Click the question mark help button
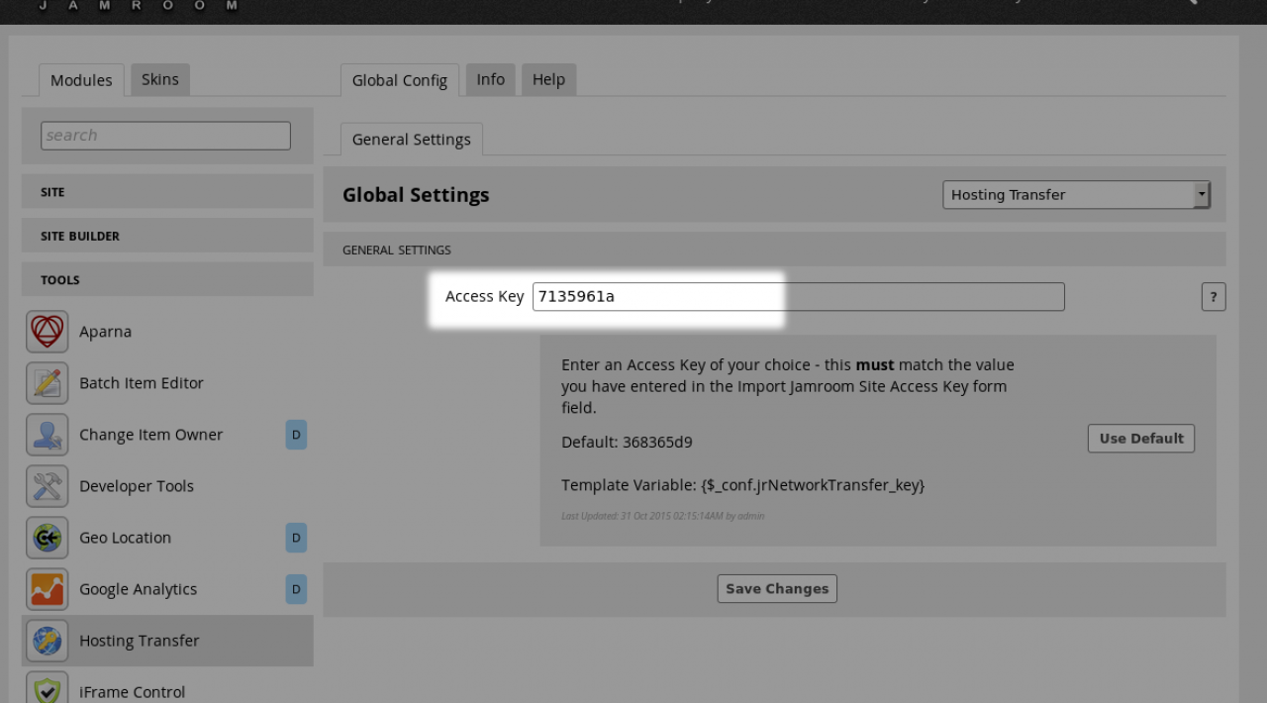 tap(1213, 296)
